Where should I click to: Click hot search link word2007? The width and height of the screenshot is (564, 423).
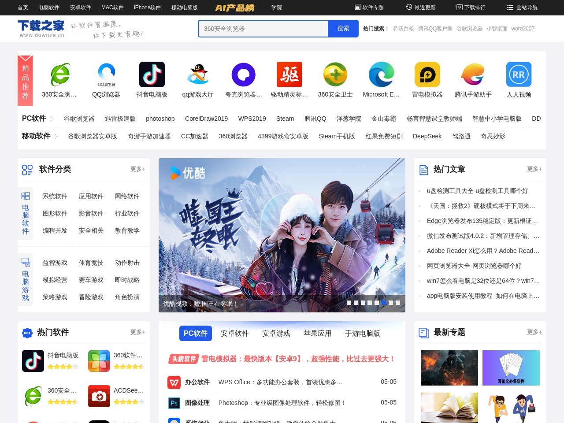pos(523,29)
